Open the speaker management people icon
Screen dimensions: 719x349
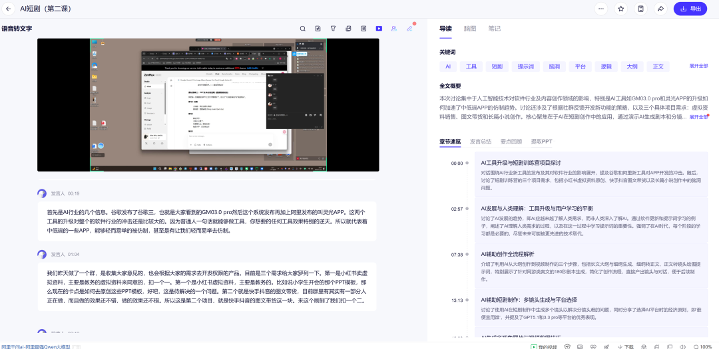point(394,29)
